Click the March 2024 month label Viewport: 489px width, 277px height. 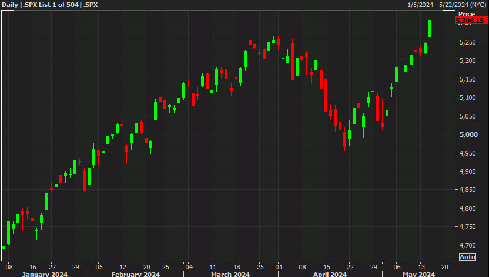[230, 274]
